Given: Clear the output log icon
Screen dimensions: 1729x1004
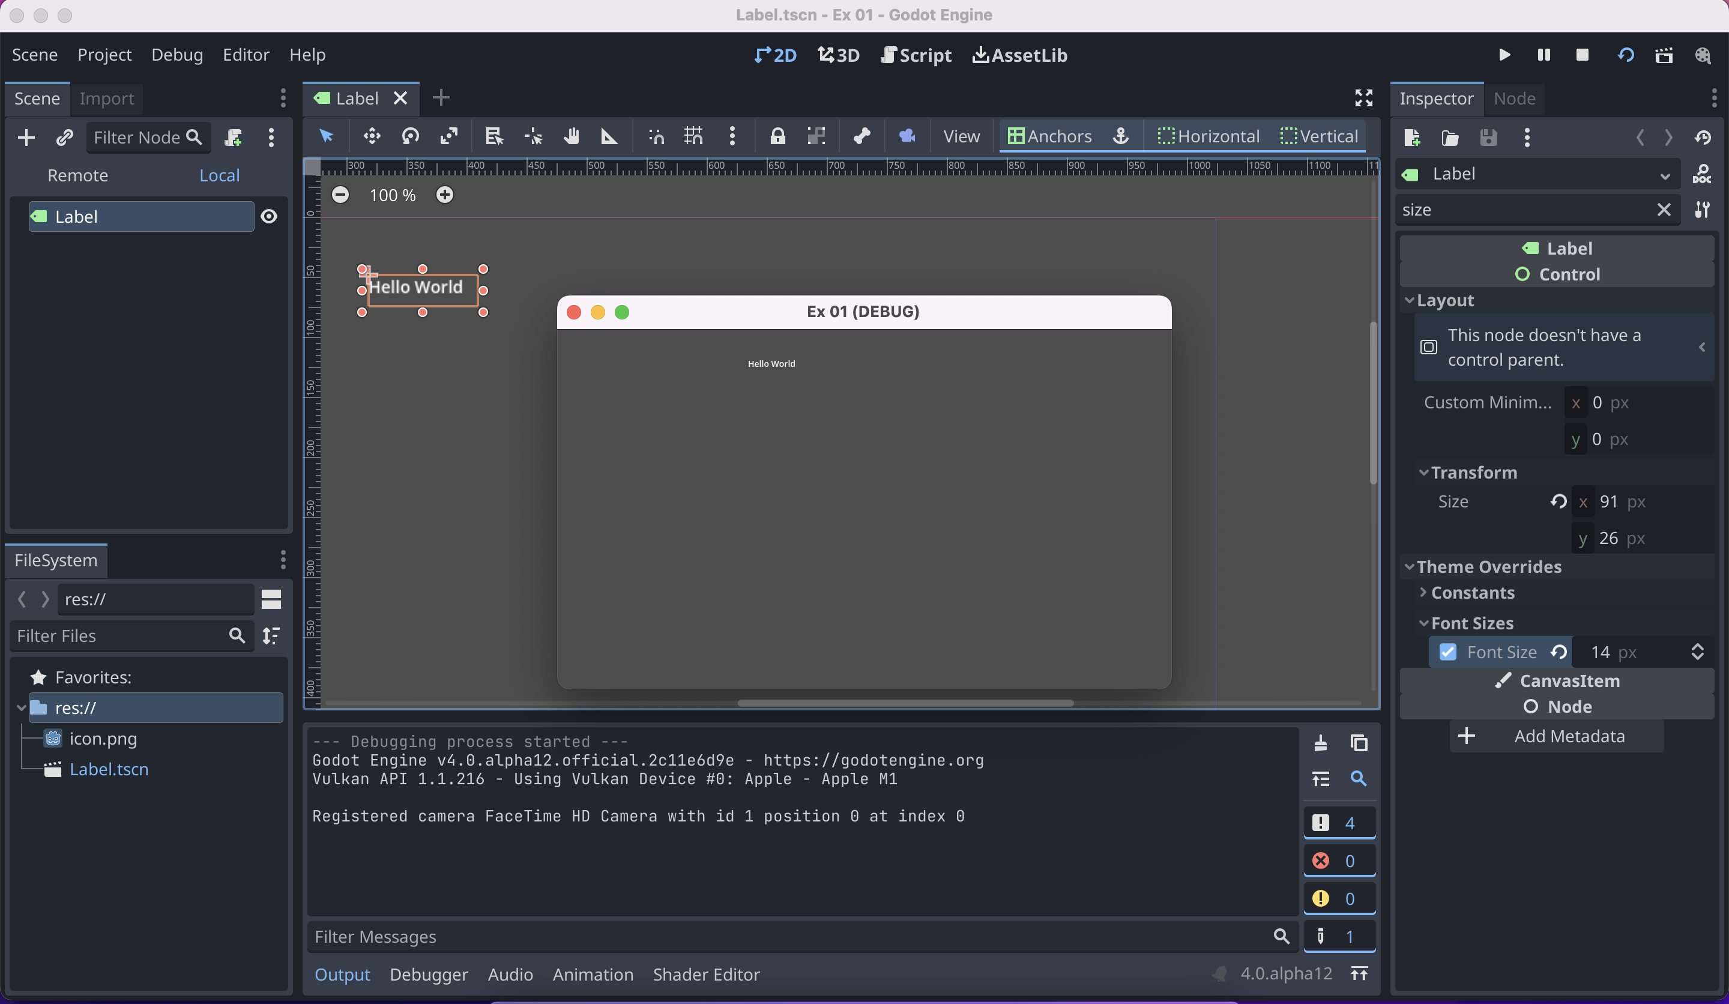Looking at the screenshot, I should click(1320, 743).
